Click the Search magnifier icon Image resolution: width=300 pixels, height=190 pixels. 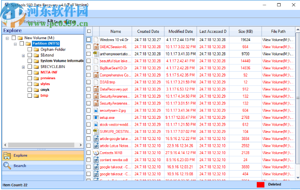coord(7,166)
